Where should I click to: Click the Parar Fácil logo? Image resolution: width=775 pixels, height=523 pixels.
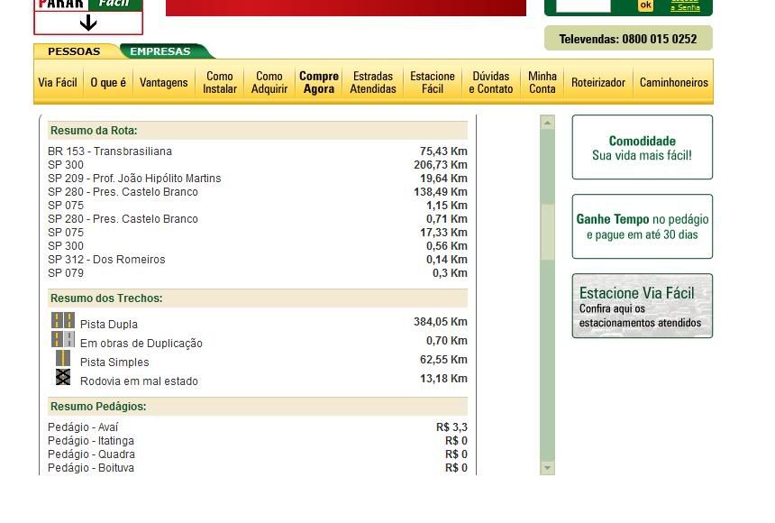click(x=88, y=17)
